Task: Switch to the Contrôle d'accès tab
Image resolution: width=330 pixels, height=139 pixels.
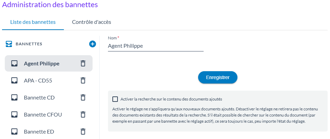Action: (x=91, y=22)
